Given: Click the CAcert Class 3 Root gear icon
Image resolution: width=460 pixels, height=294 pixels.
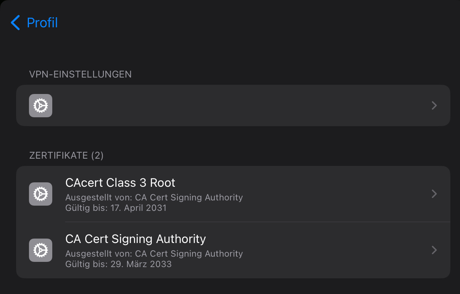Looking at the screenshot, I should point(41,194).
